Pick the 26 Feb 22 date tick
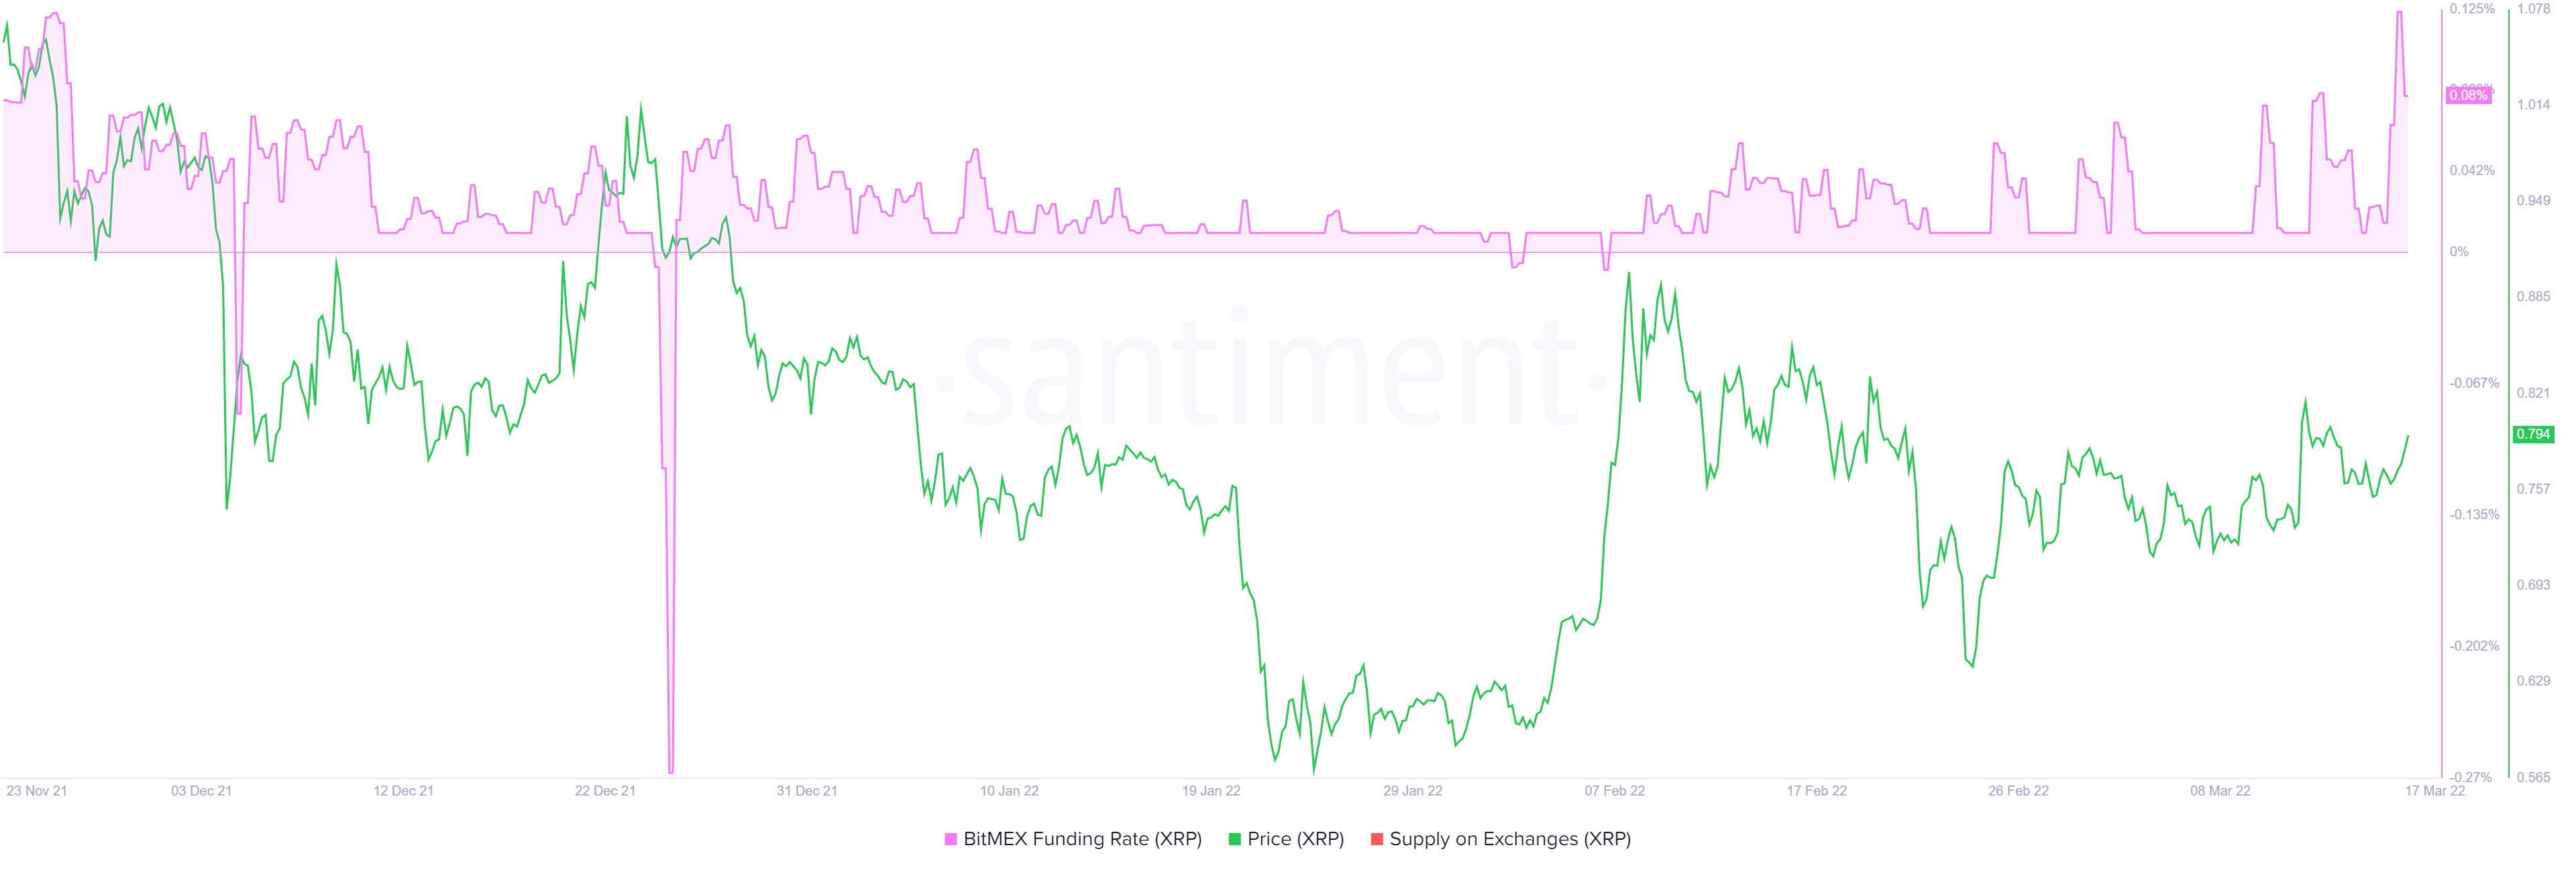 click(2018, 791)
